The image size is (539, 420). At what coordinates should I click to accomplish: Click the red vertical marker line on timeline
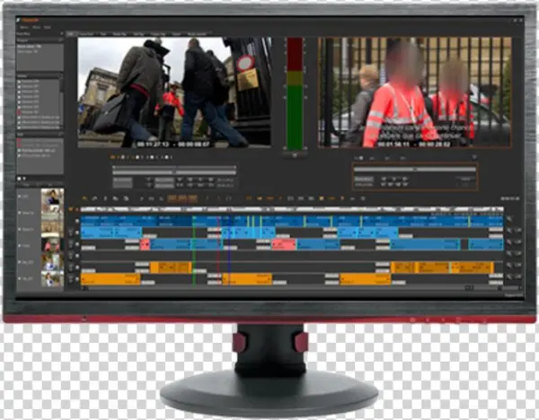[x=218, y=250]
